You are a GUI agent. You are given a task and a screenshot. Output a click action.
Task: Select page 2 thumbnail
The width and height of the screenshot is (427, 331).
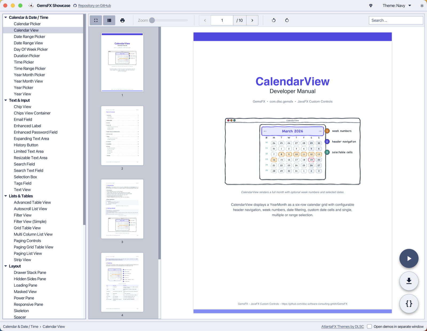tap(122, 136)
